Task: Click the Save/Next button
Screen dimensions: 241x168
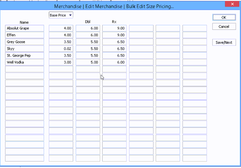Action: click(x=224, y=42)
